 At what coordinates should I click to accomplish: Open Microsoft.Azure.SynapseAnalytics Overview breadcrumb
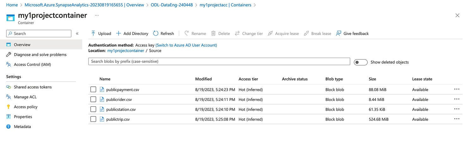(84, 5)
